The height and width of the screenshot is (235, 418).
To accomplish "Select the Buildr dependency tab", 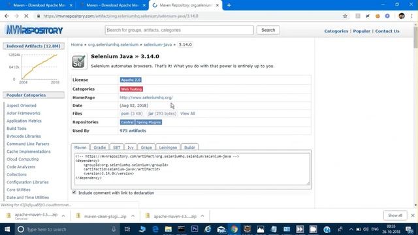I will pos(189,147).
